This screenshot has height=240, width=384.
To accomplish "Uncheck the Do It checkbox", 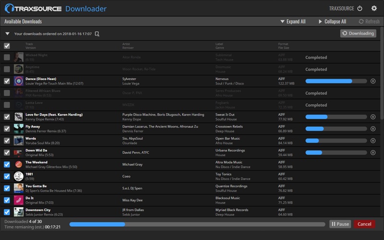I will (x=7, y=200).
